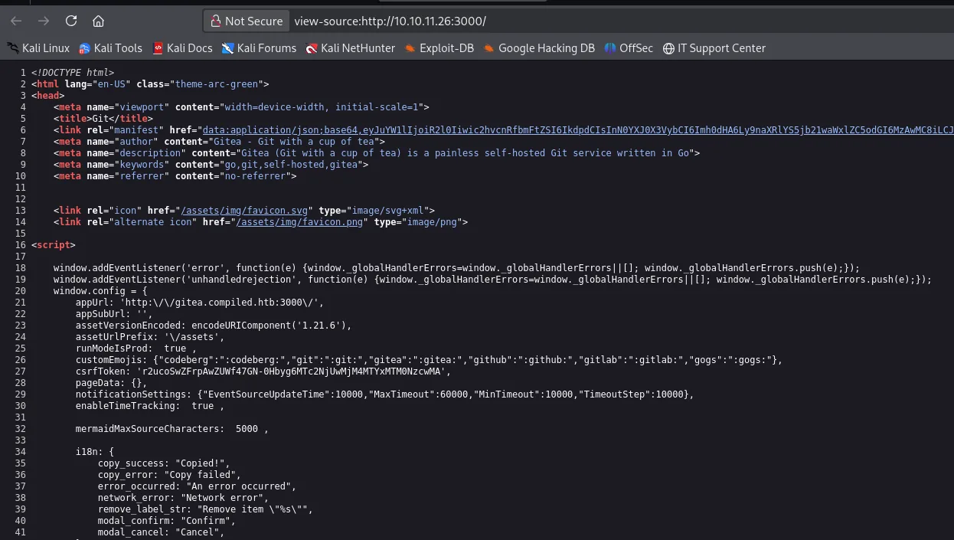
Task: Follow the manifest data:application/json link
Action: (x=577, y=130)
